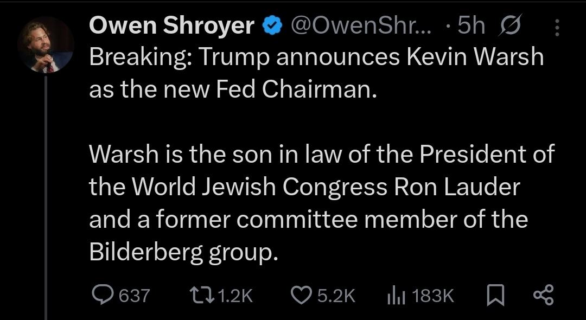Image resolution: width=586 pixels, height=320 pixels.
Task: Click the 183K views count
Action: [x=432, y=296]
